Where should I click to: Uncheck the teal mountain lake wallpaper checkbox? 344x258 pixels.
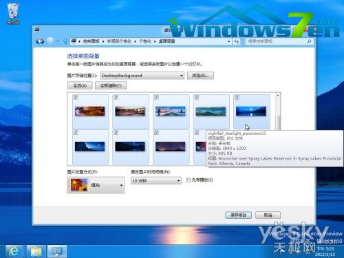point(197,97)
